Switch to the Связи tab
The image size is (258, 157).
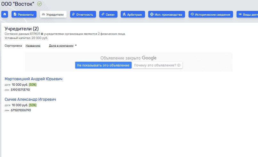click(108, 14)
